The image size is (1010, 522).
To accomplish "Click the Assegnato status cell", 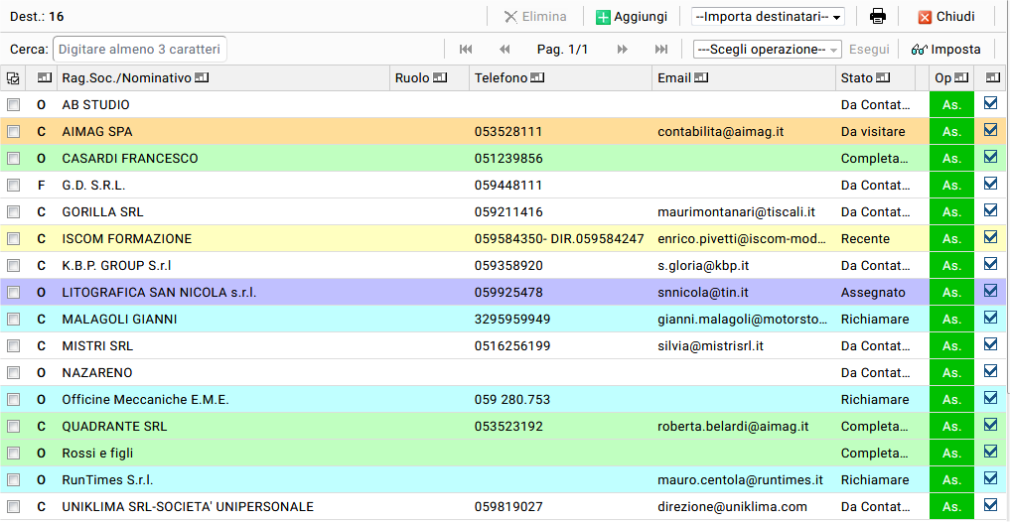I will 873,292.
